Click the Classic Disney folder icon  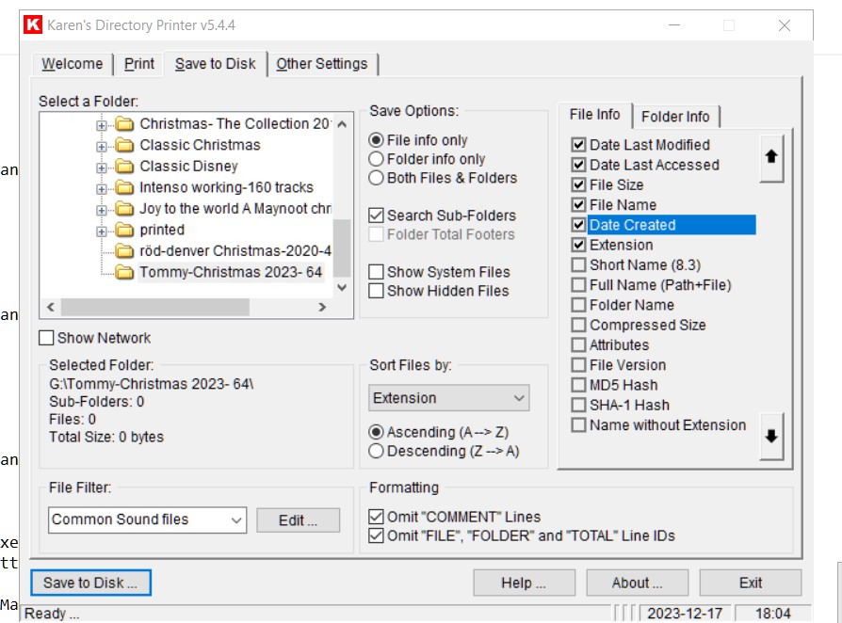point(124,167)
